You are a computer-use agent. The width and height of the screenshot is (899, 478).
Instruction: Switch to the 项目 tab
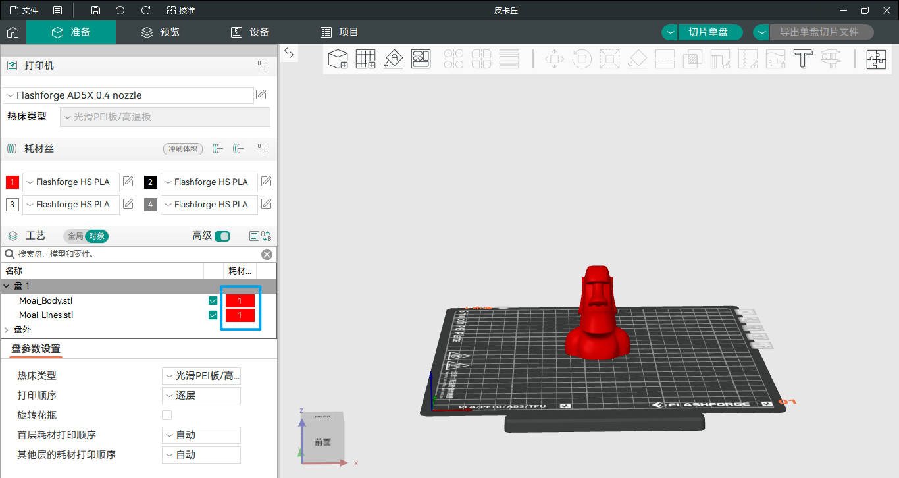[x=340, y=32]
